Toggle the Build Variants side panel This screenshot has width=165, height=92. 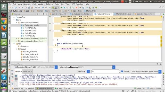coord(9,80)
